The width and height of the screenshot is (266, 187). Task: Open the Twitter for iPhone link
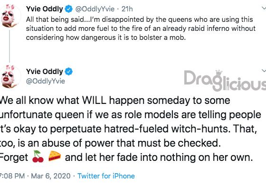pyautogui.click(x=106, y=176)
